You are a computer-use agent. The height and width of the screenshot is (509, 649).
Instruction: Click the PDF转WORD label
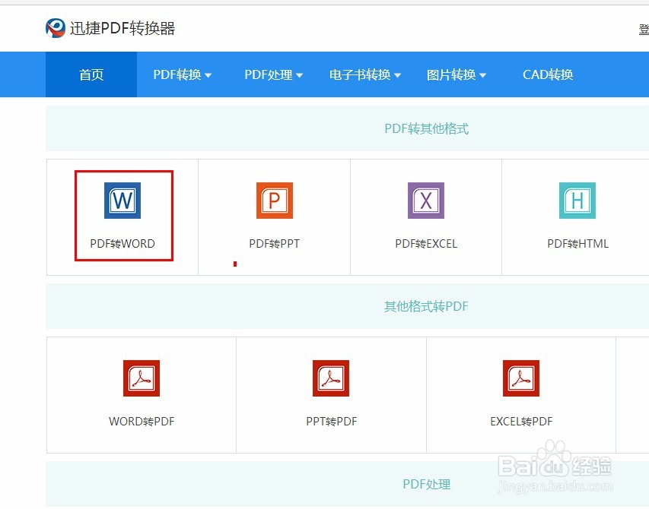122,244
